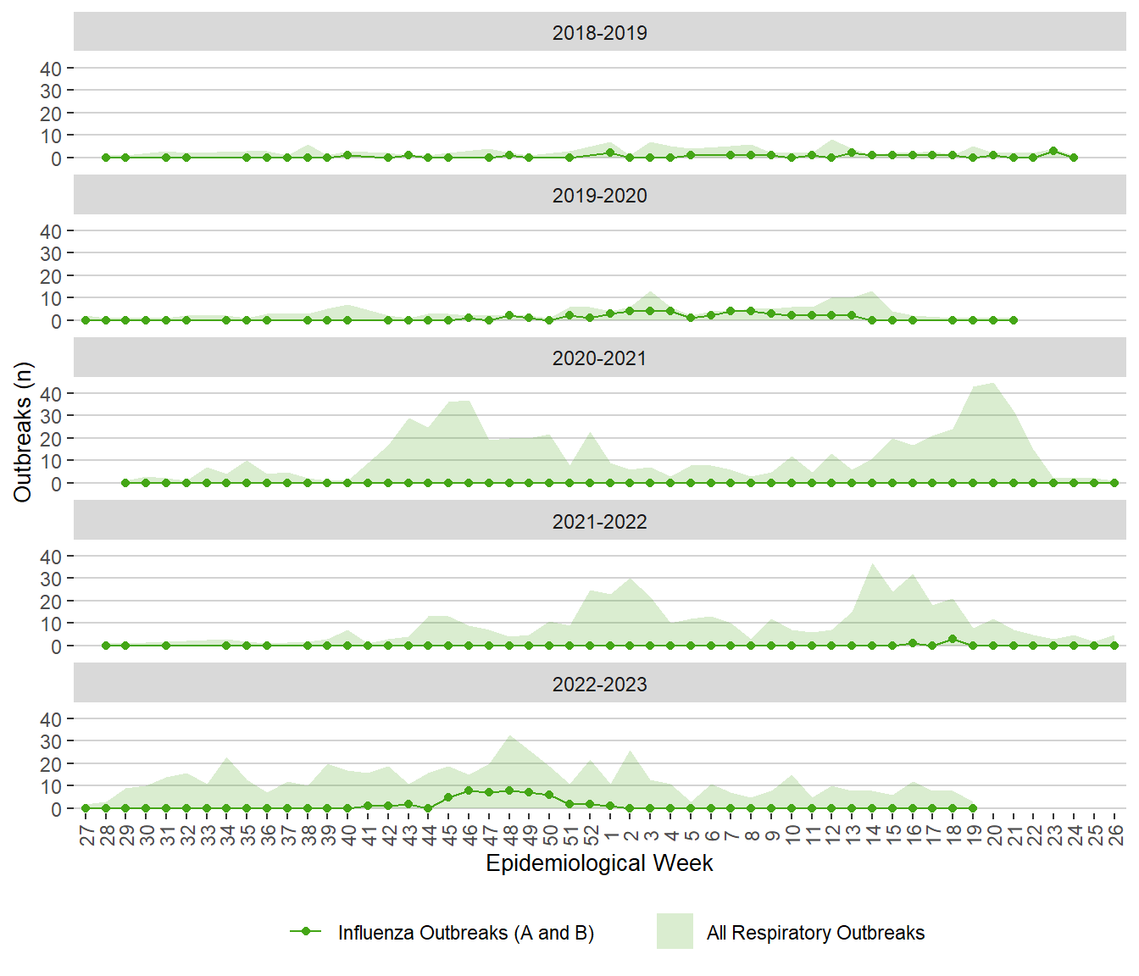Click the week 3 influenza point in 2019-2020
This screenshot has height=976, width=1139.
[x=650, y=311]
